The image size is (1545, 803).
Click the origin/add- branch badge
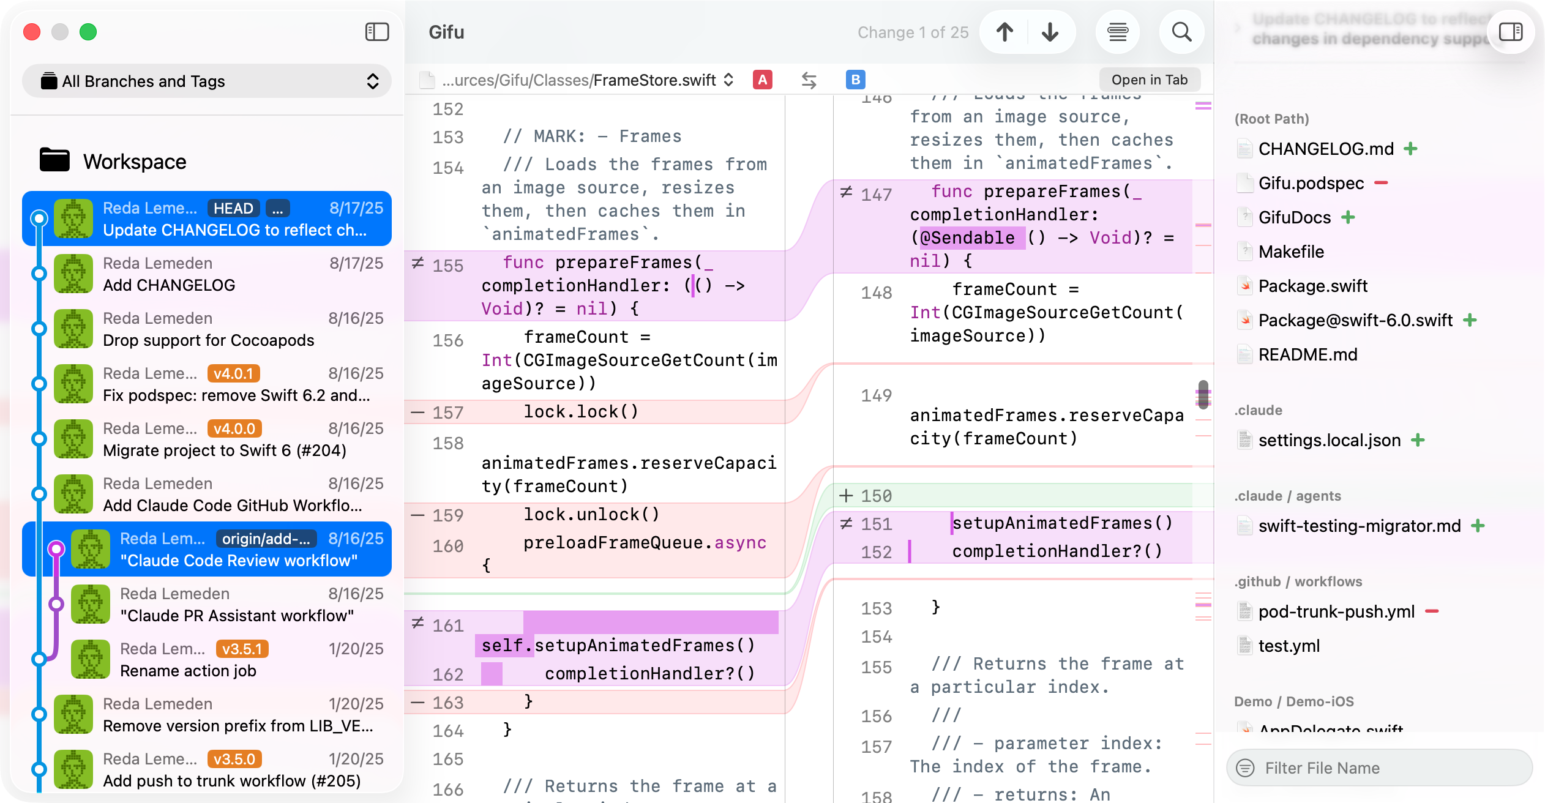click(x=266, y=539)
